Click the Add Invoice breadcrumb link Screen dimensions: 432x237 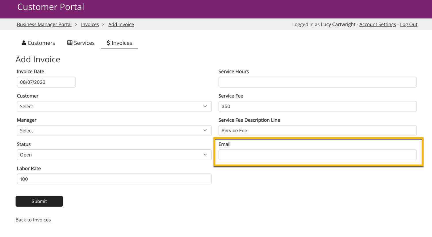pos(121,25)
